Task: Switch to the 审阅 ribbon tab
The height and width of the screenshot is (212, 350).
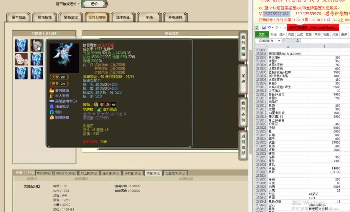Action: pos(317,34)
